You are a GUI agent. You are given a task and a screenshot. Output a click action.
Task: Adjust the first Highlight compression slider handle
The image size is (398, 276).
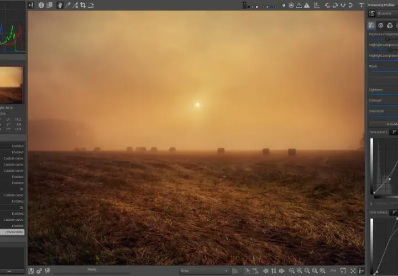[x=390, y=50]
